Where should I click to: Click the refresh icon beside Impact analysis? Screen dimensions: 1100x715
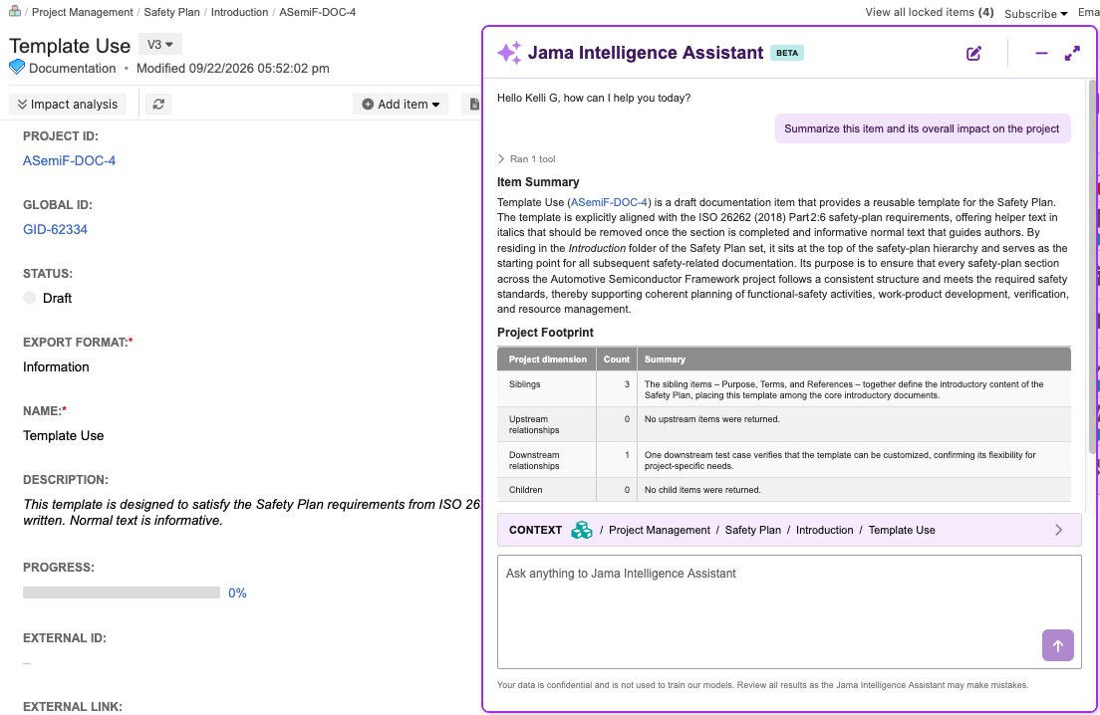158,104
